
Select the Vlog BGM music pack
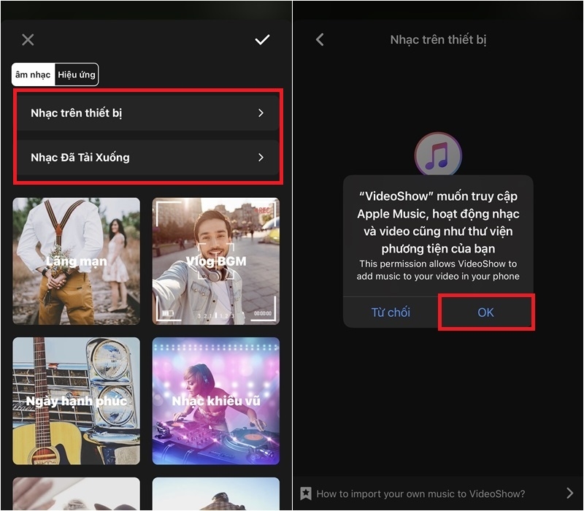215,260
